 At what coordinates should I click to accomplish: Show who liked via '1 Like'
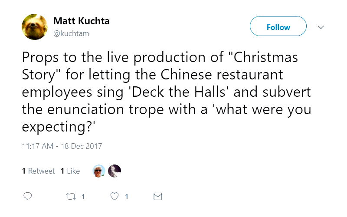[70, 171]
